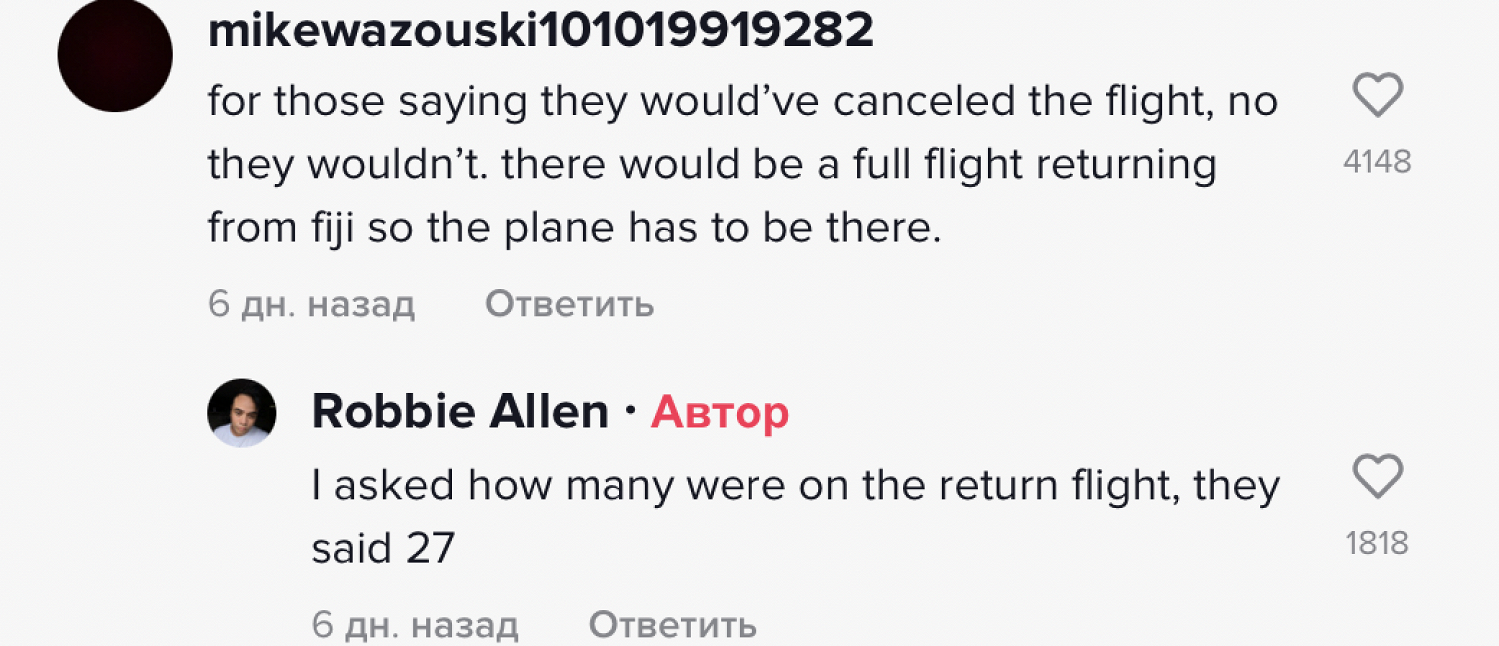Click the comment line starting "for those saying"
The width and height of the screenshot is (1499, 646).
point(743,102)
